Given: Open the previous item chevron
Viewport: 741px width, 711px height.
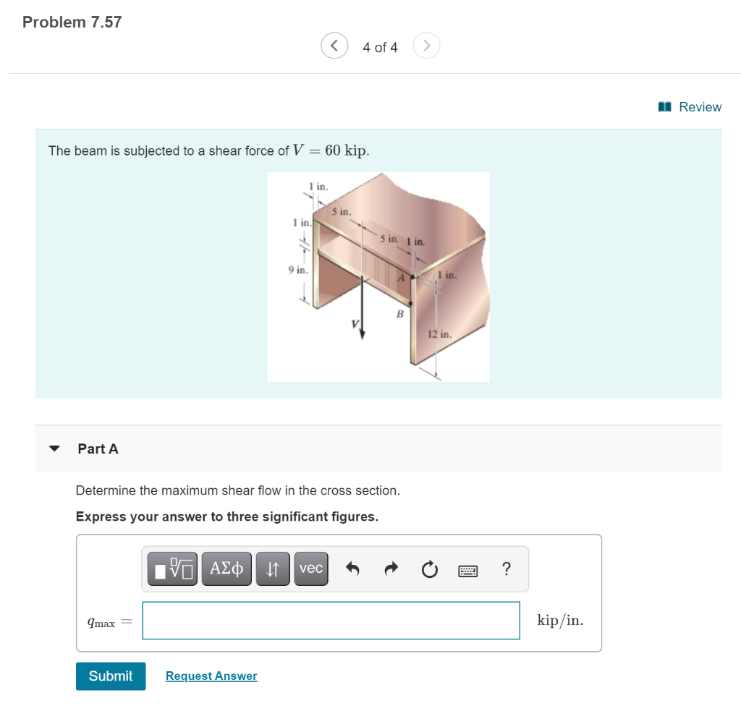Looking at the screenshot, I should click(334, 46).
